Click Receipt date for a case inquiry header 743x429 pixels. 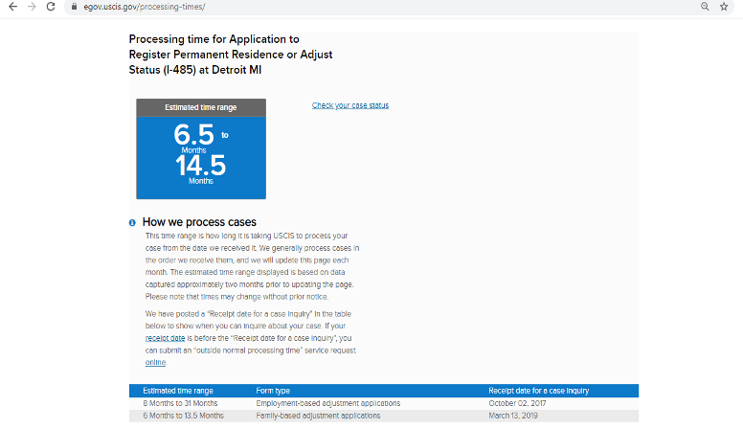[x=538, y=391]
